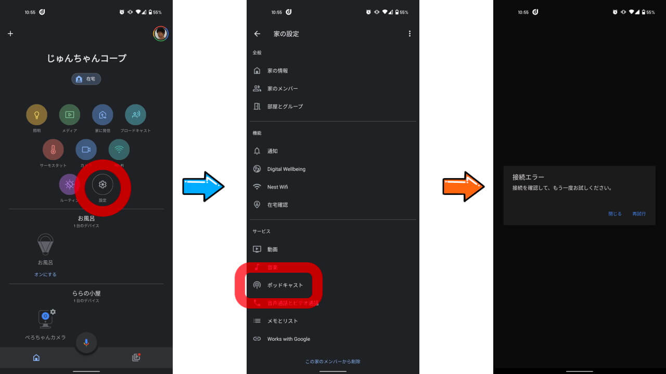Tap the ブロードキャスト broadcast icon
666x374 pixels.
coord(135,115)
